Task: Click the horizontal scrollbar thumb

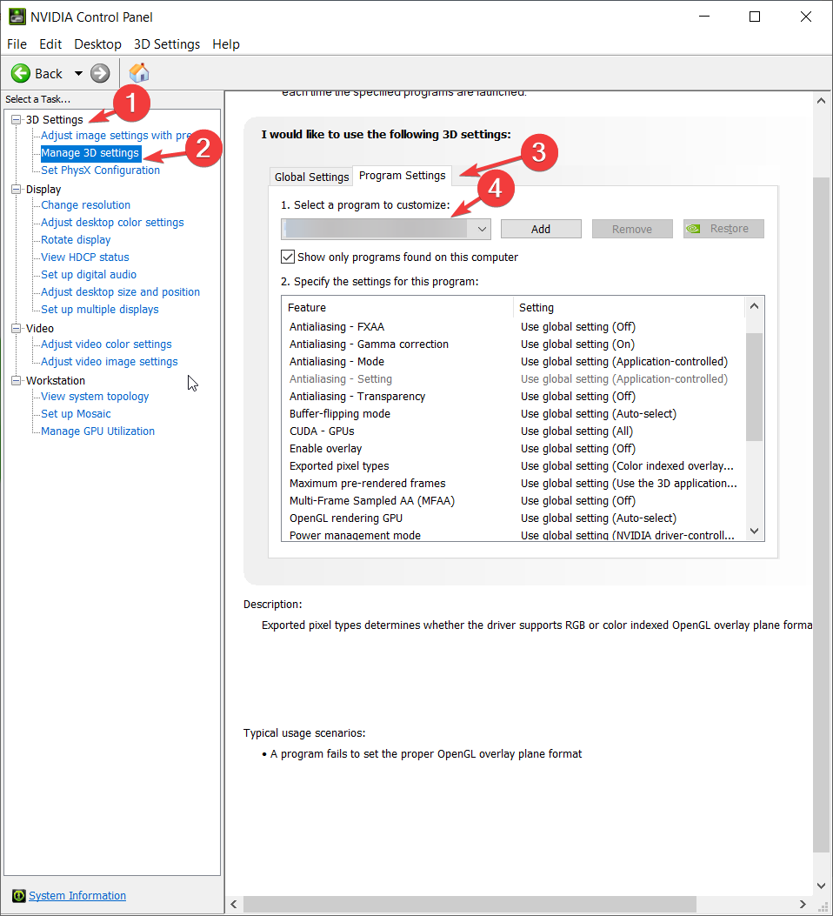Action: tap(470, 905)
